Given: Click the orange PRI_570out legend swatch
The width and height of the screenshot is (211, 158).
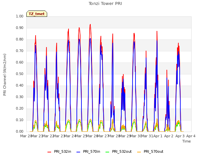Looking at the screenshot, I should tap(139, 152).
